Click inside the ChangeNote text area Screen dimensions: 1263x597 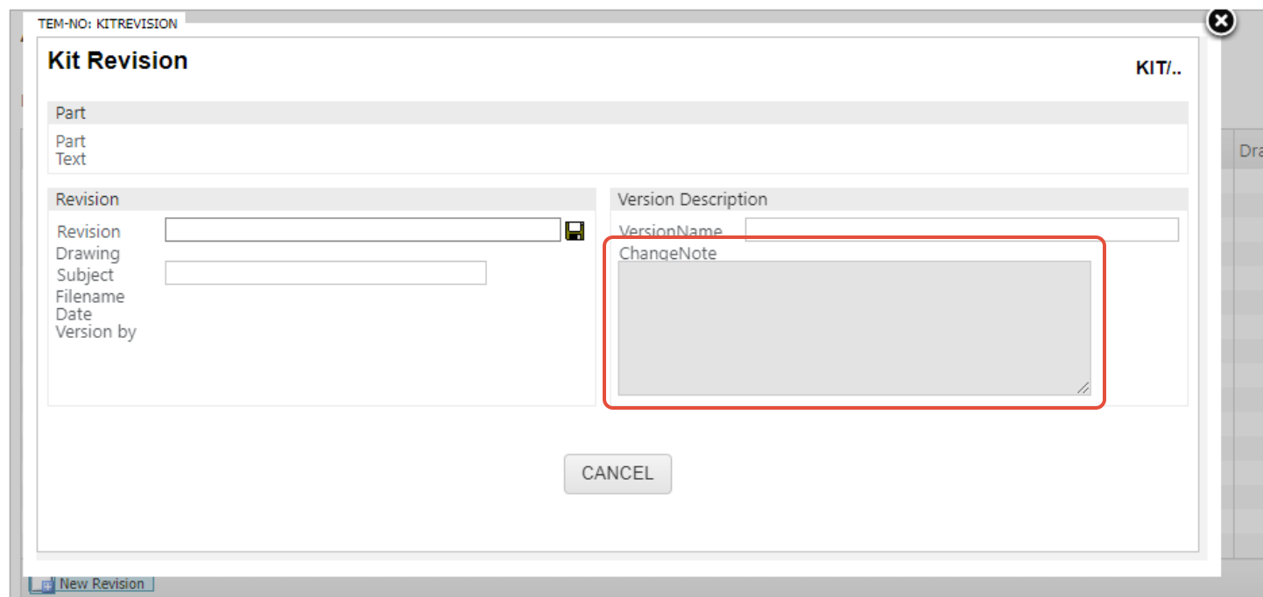point(854,328)
